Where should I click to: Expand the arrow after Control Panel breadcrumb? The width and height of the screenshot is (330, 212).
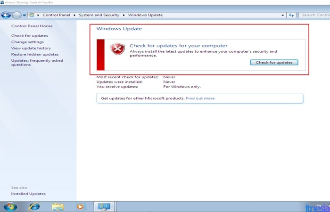click(x=74, y=15)
